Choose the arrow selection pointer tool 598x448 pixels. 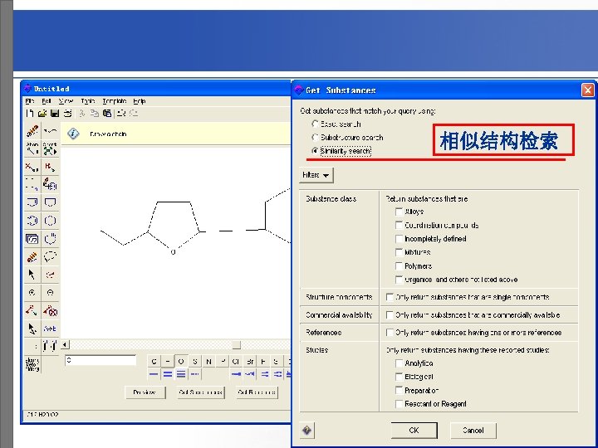32,275
